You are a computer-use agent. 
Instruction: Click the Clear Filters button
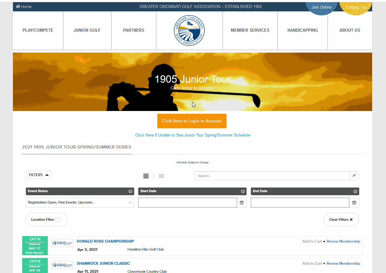[x=341, y=220]
